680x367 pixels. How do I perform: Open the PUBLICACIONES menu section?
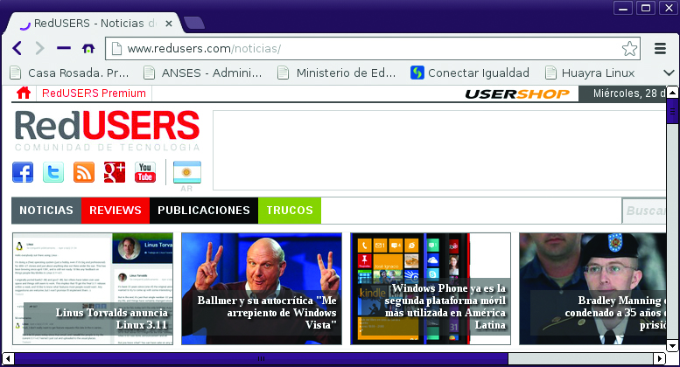204,211
